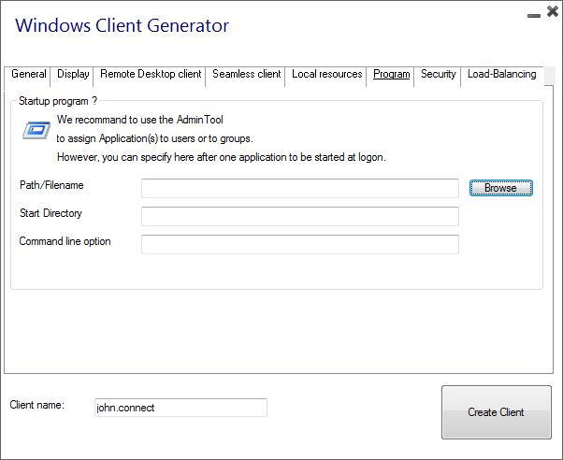The height and width of the screenshot is (460, 563).
Task: Click the Path/Filename label text
Action: click(x=51, y=185)
